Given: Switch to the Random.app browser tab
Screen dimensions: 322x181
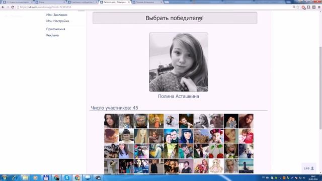Looking at the screenshot, I should click(x=115, y=2).
